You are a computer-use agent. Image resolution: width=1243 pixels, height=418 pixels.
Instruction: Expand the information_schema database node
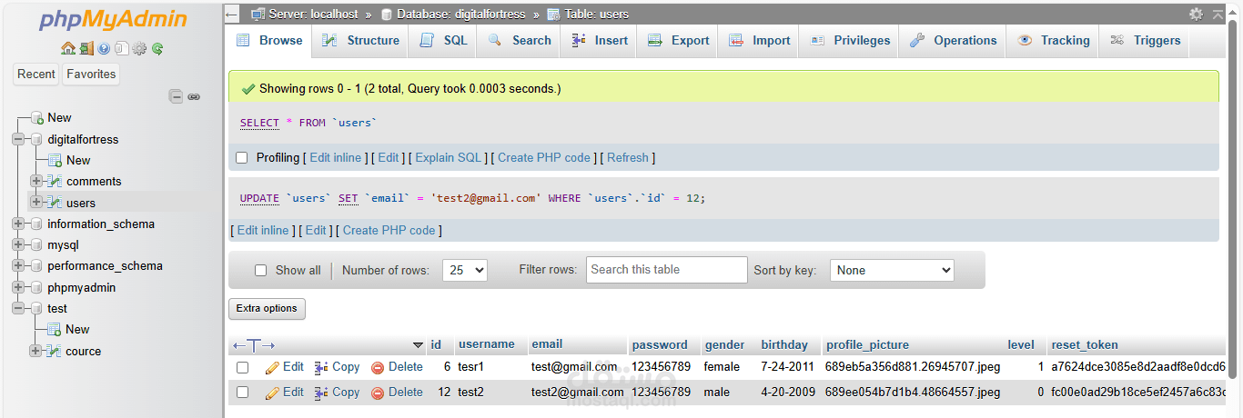click(x=18, y=224)
